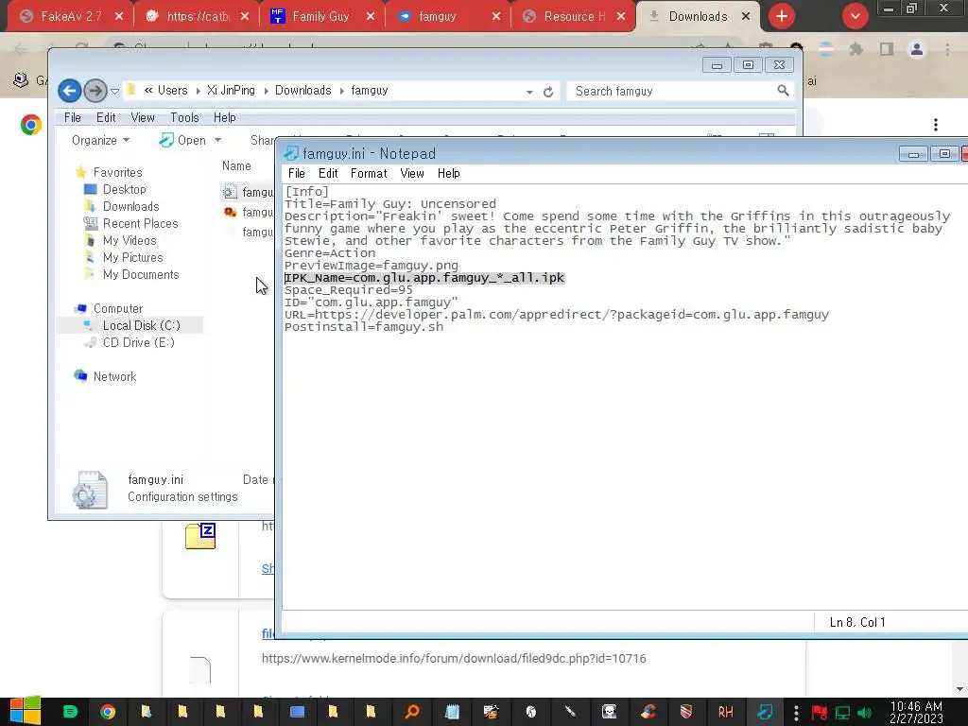Open the Windows Start button

(26, 711)
